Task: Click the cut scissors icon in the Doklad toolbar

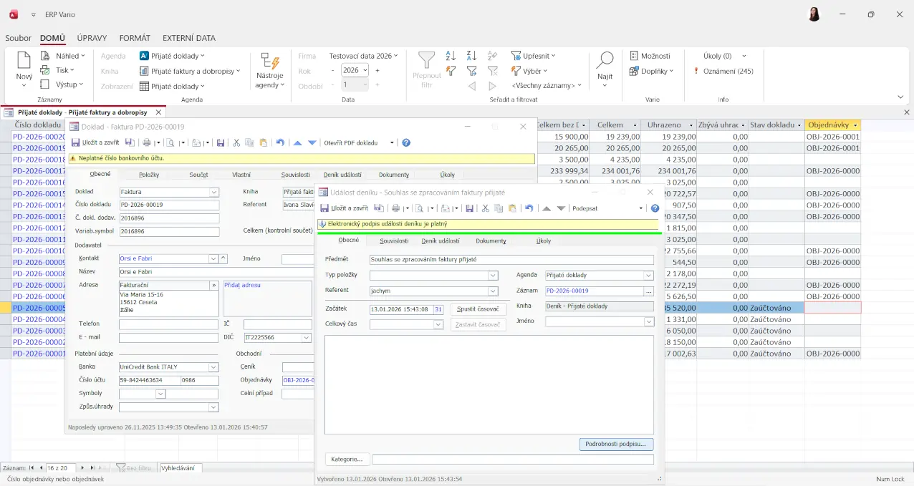Action: coord(236,142)
